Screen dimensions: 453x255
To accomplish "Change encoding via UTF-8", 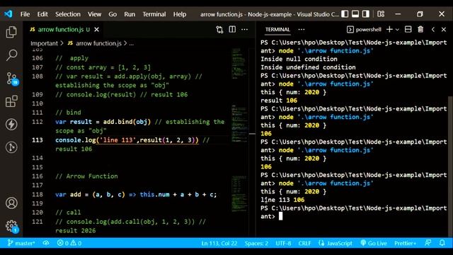I will pos(283,244).
